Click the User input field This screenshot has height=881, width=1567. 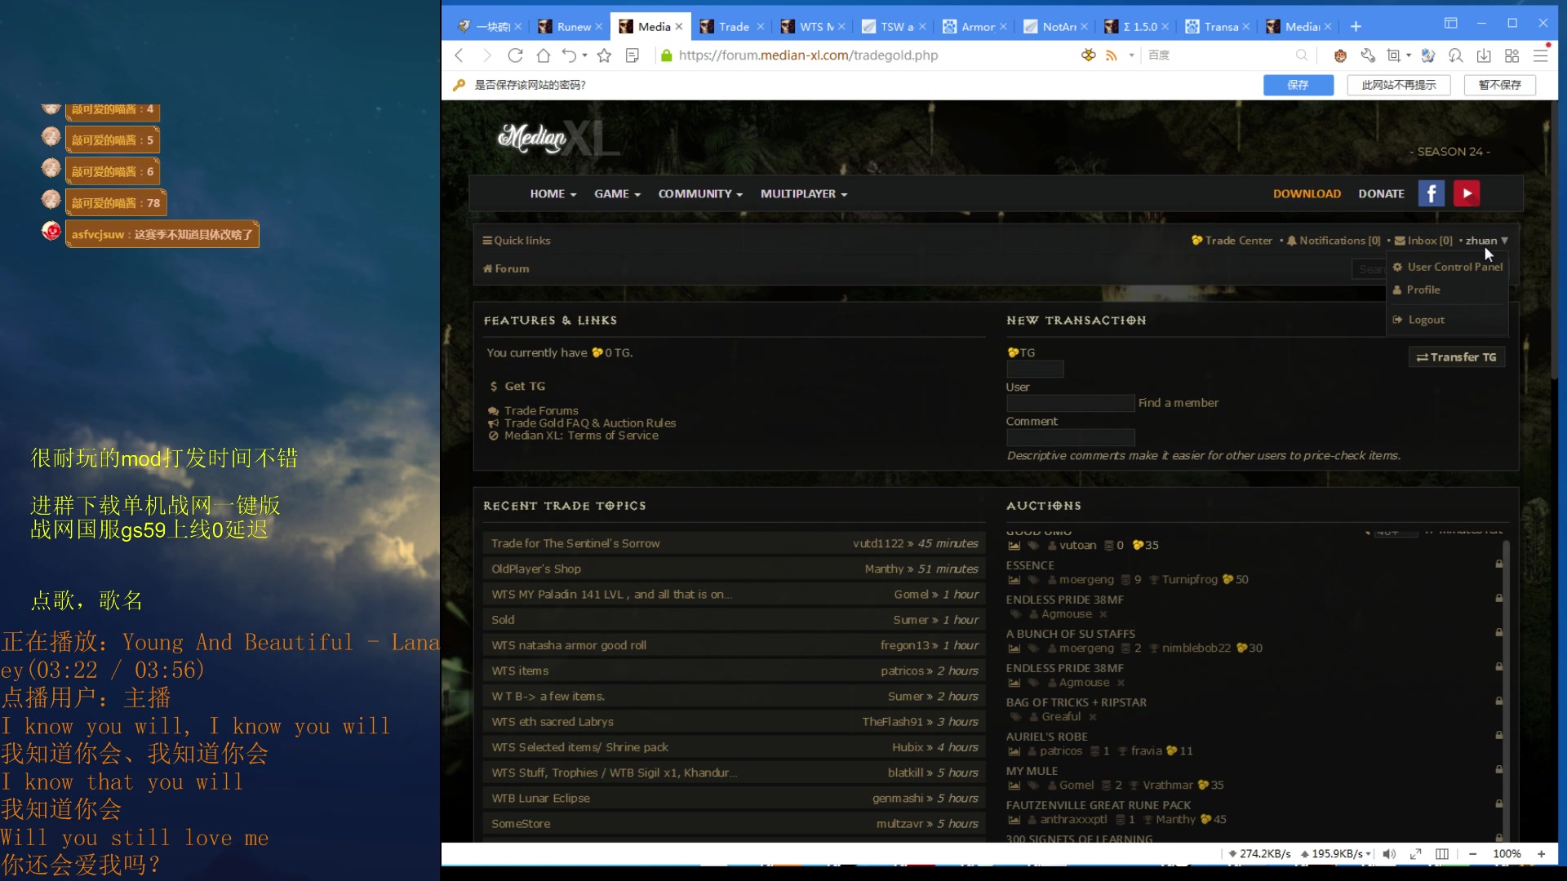tap(1070, 403)
